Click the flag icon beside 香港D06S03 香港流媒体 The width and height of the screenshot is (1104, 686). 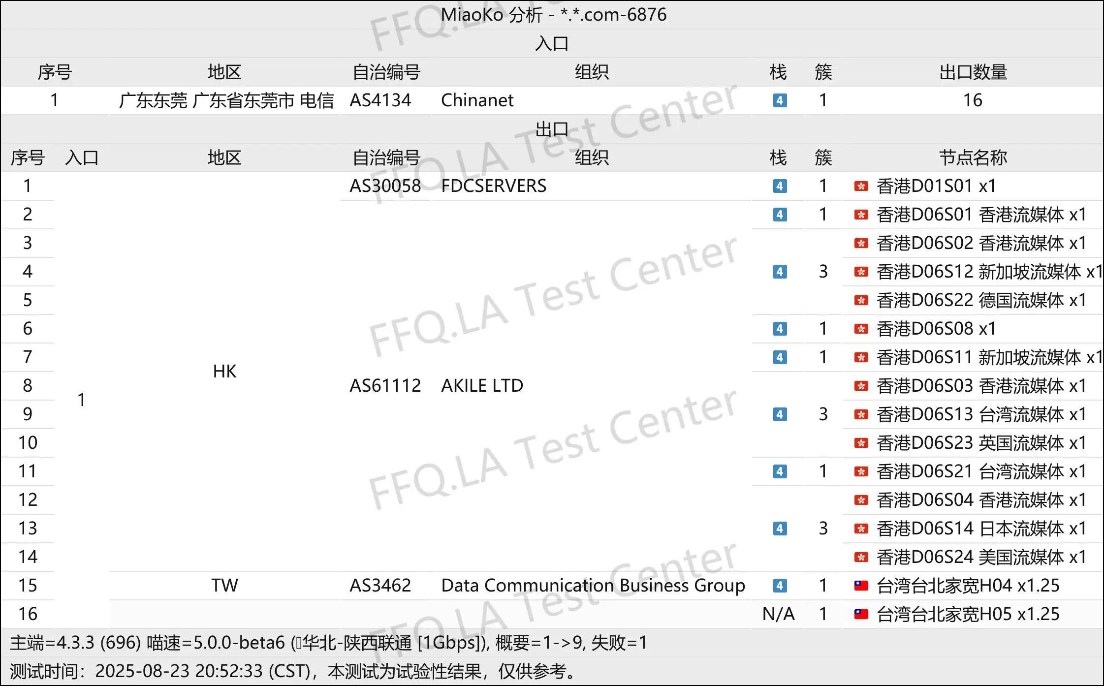861,386
